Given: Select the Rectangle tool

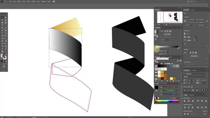Looking at the screenshot, I should click(2, 28).
